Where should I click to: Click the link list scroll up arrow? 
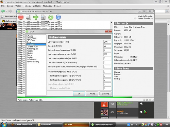112,22
